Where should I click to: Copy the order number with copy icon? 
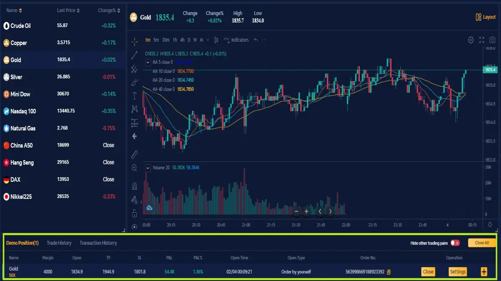coord(389,272)
